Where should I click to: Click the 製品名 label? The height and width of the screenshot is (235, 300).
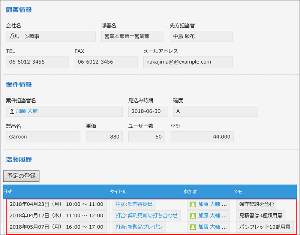(13, 126)
